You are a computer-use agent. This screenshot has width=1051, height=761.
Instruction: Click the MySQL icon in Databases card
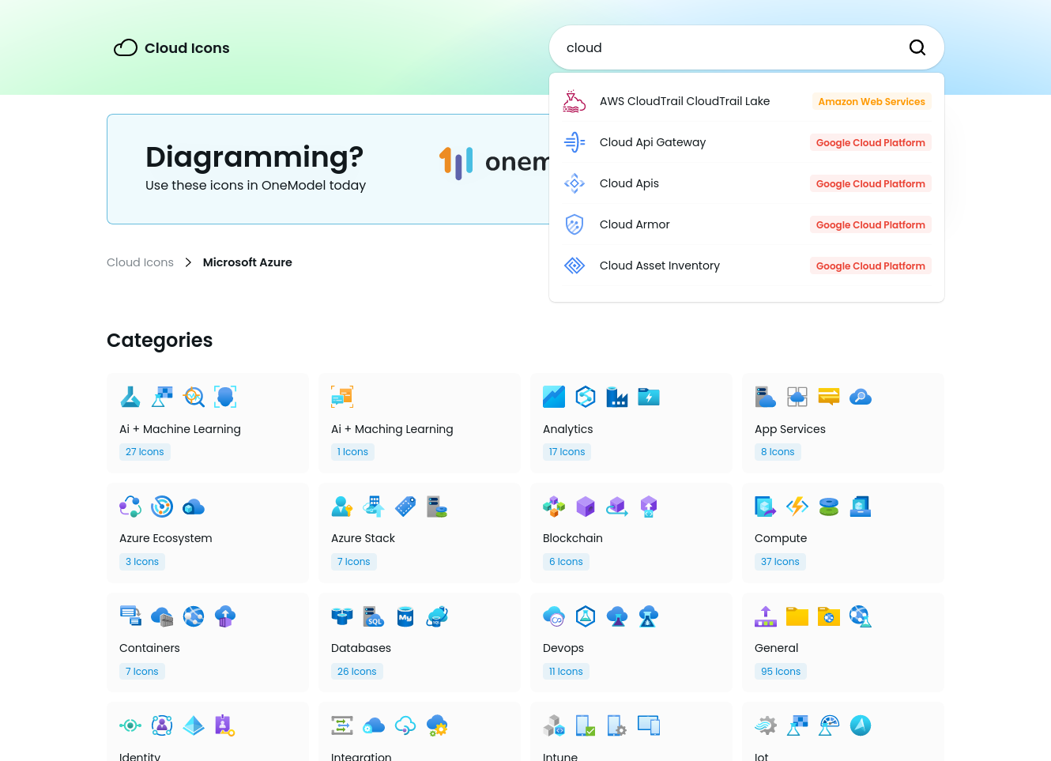pyautogui.click(x=405, y=616)
